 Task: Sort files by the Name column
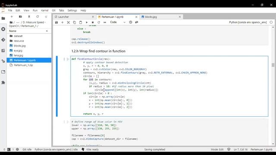pos(29,31)
